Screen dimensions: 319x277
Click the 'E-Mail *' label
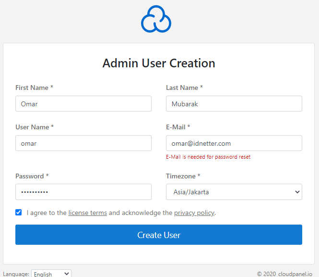click(178, 127)
